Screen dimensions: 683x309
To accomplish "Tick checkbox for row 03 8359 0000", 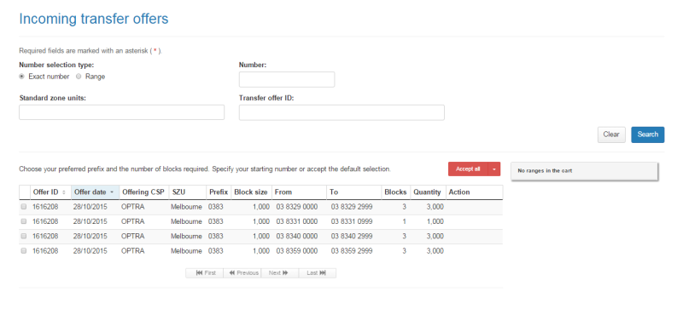I will coord(24,251).
